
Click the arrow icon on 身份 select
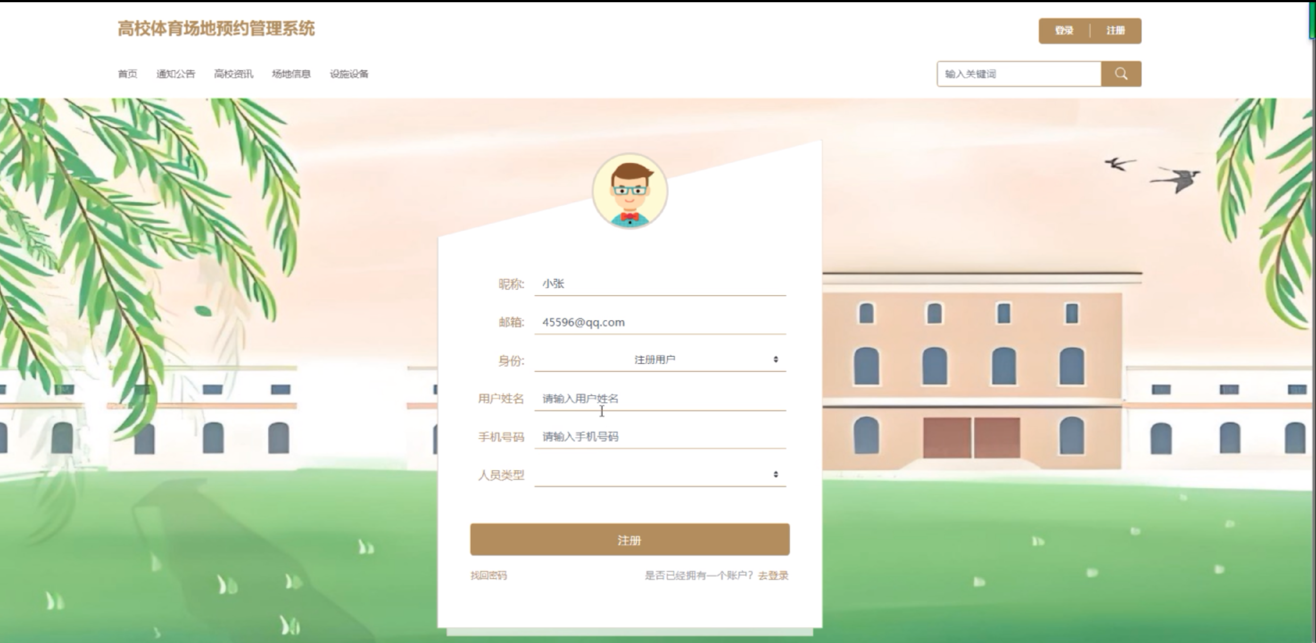pyautogui.click(x=775, y=360)
